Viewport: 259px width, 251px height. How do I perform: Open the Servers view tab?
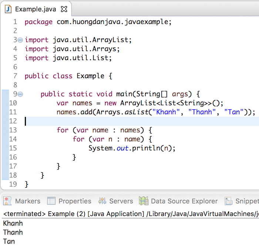coord(115,201)
